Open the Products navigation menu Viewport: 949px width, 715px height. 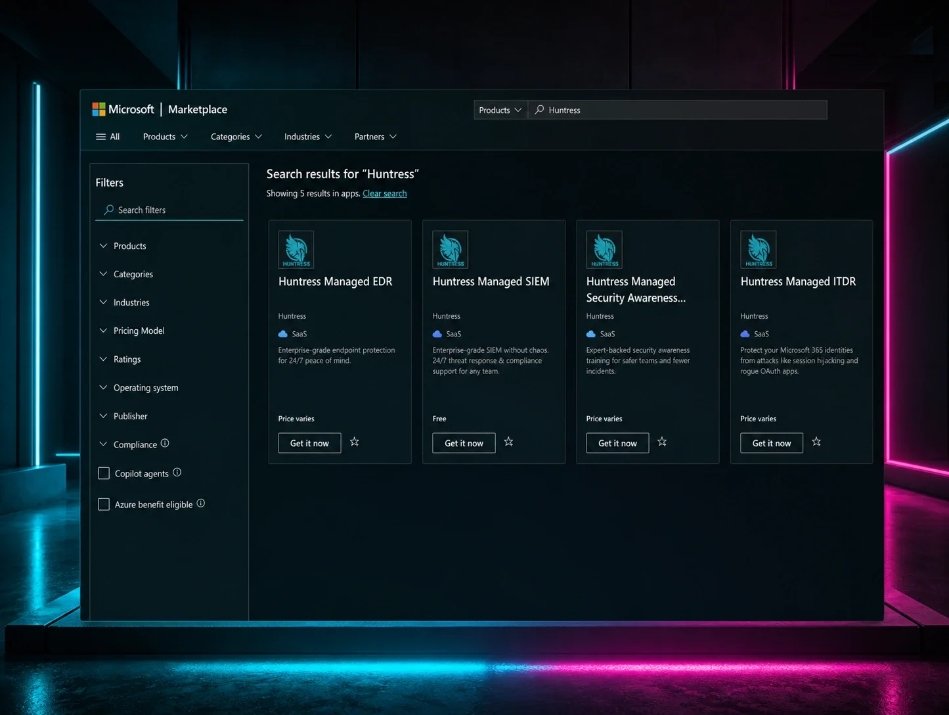click(166, 137)
